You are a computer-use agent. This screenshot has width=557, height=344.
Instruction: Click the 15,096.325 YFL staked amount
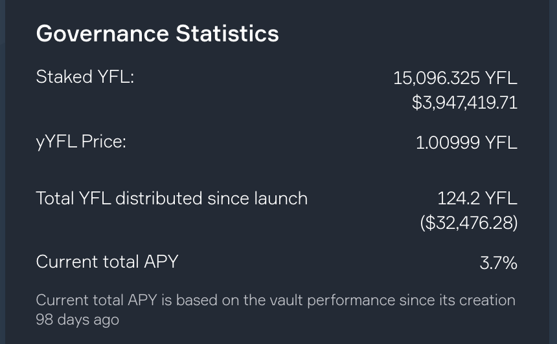(455, 78)
